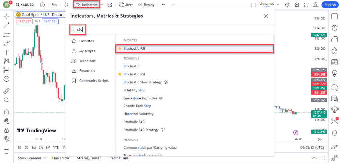340x163 pixels.
Task: Click the add symbol plus icon
Action: (42, 5)
